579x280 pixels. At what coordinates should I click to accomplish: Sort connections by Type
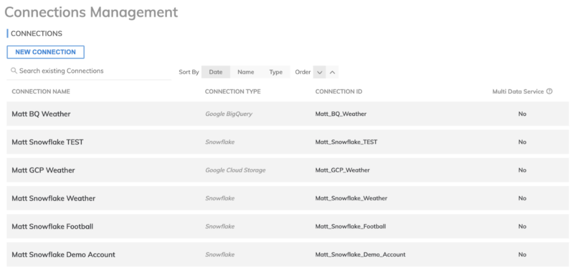pos(275,72)
